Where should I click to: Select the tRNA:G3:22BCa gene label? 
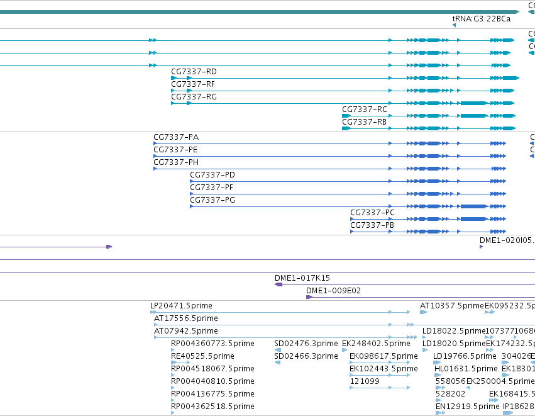point(482,19)
